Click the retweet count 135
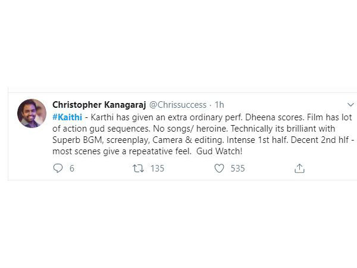The width and height of the screenshot is (357, 268). [157, 169]
